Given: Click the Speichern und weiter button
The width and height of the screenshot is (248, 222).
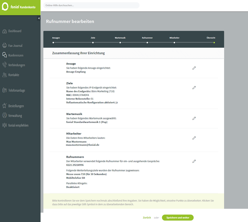Looking at the screenshot, I should click(178, 218).
